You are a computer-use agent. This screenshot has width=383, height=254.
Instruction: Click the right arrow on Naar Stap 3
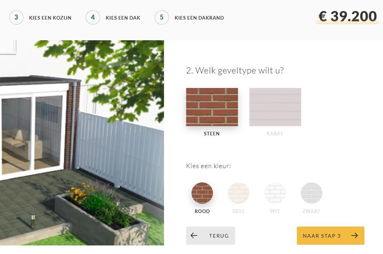(354, 235)
